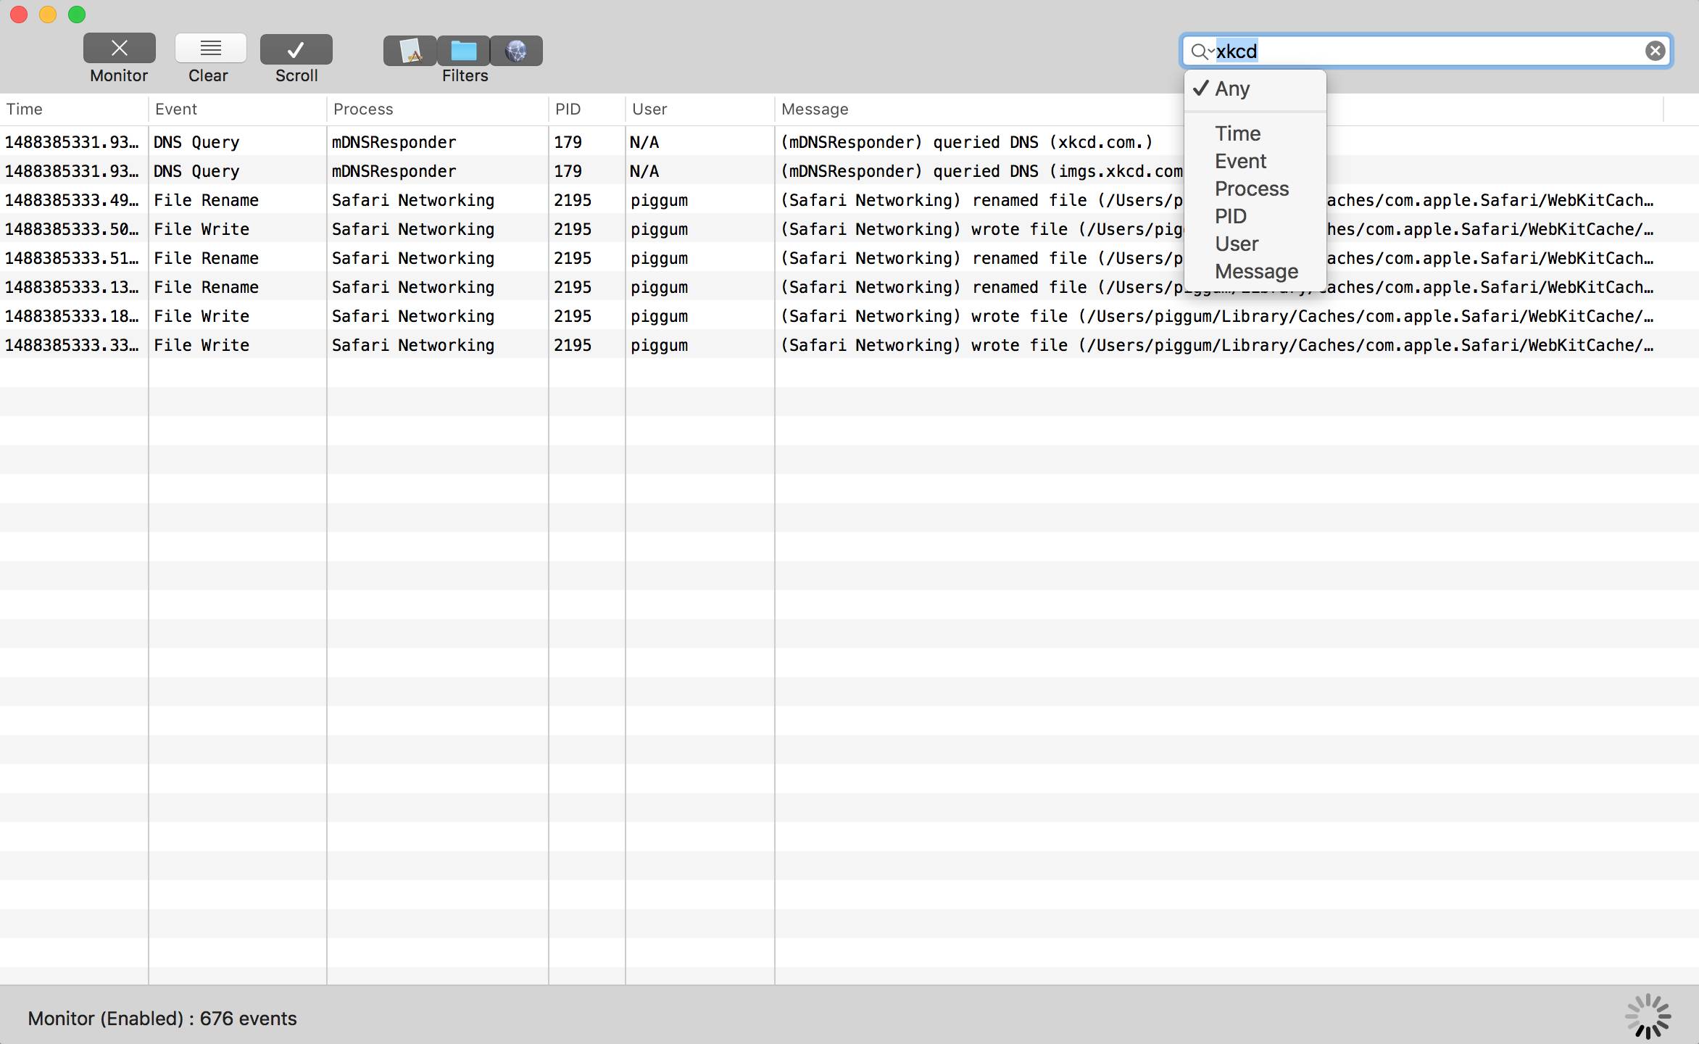Toggle auto Scroll checkmark button
The width and height of the screenshot is (1699, 1044).
click(x=296, y=49)
